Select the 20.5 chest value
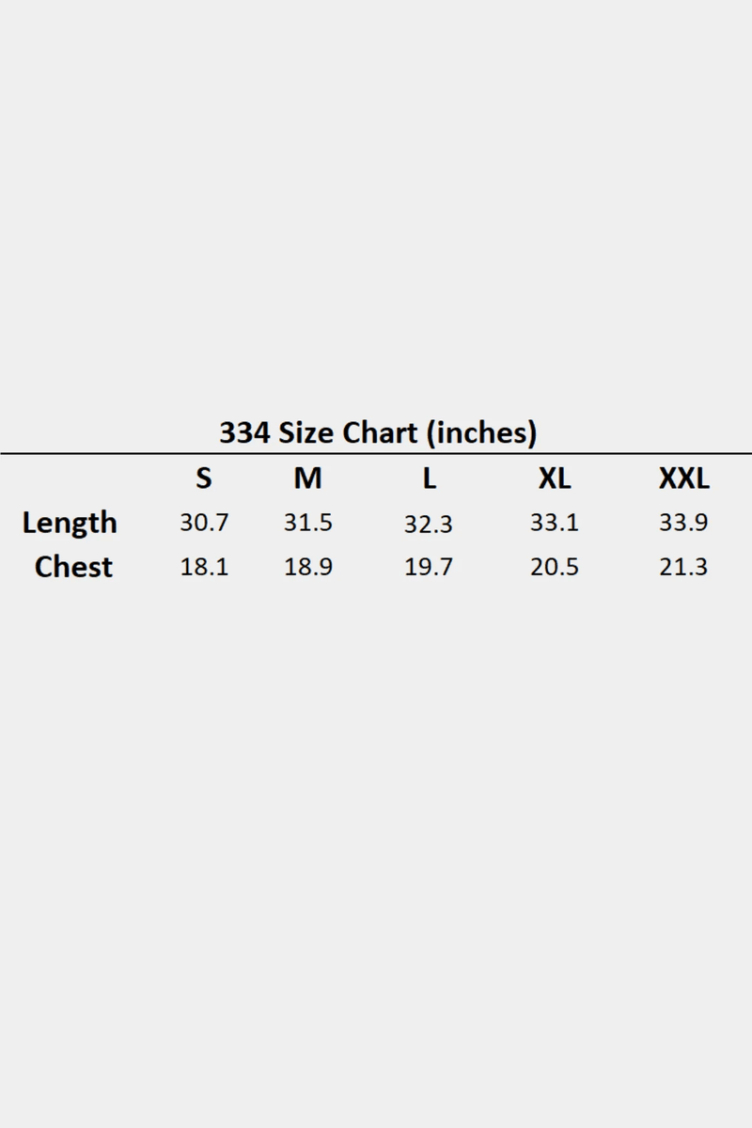752x1128 pixels. click(x=554, y=568)
